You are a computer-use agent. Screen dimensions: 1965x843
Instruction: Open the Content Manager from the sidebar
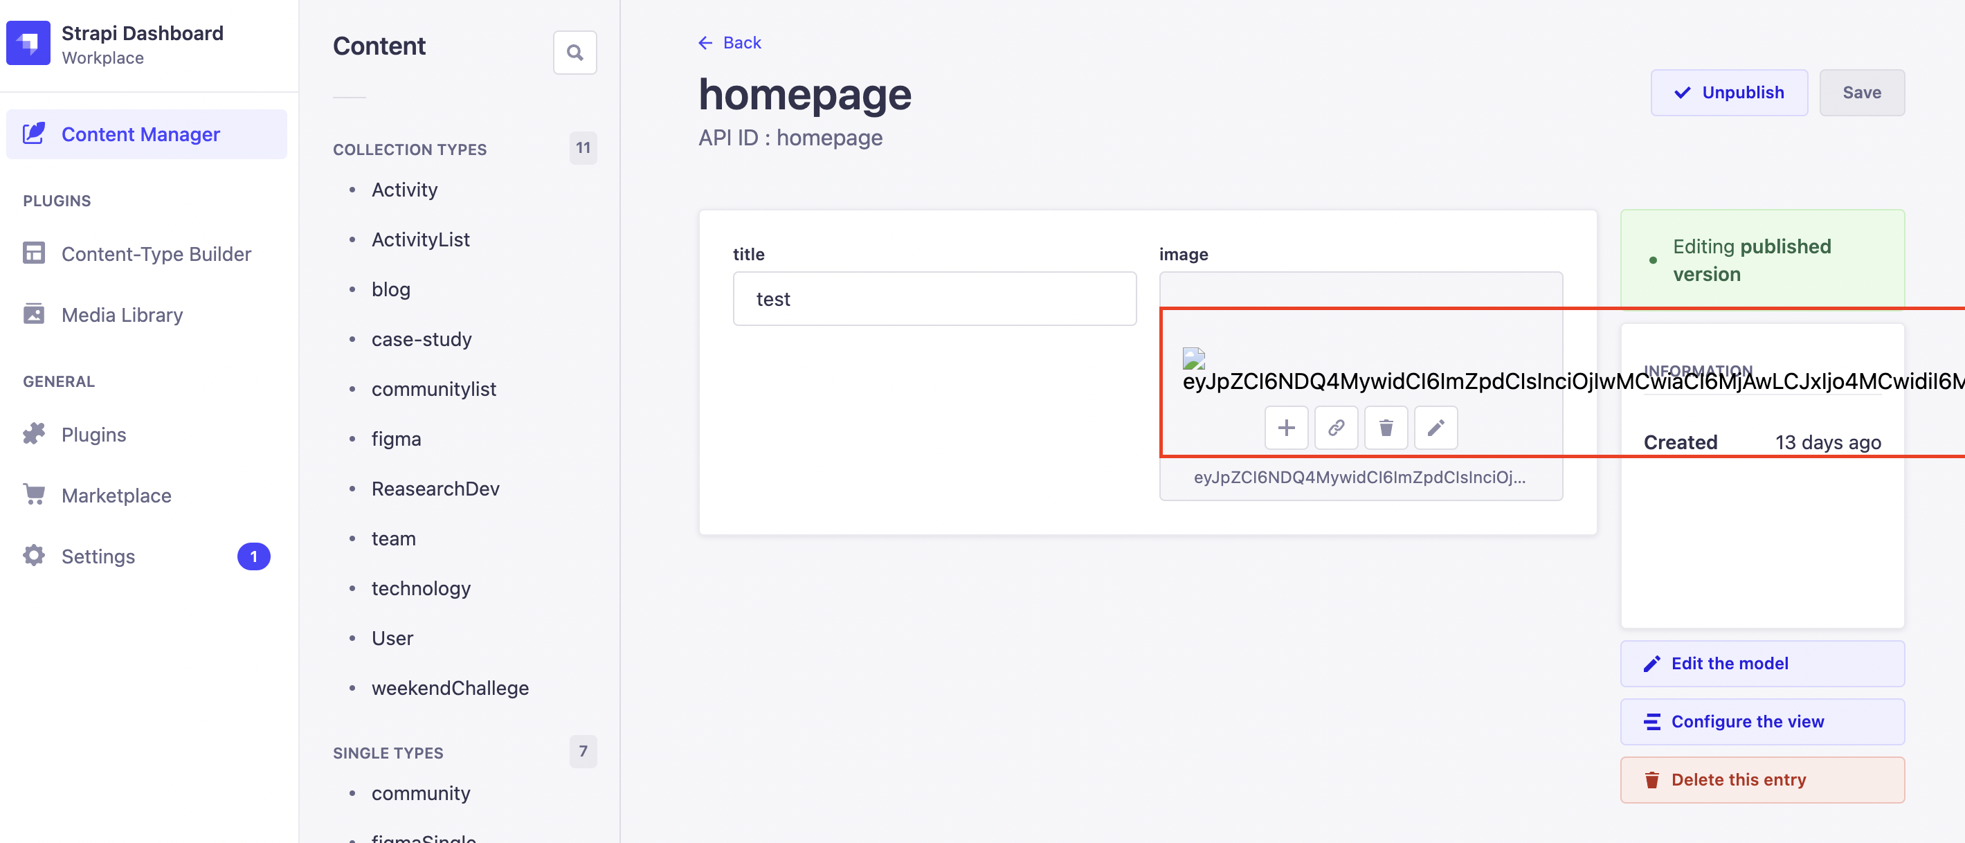click(141, 134)
